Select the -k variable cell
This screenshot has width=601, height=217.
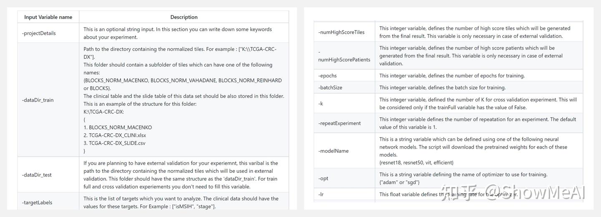tap(321, 103)
